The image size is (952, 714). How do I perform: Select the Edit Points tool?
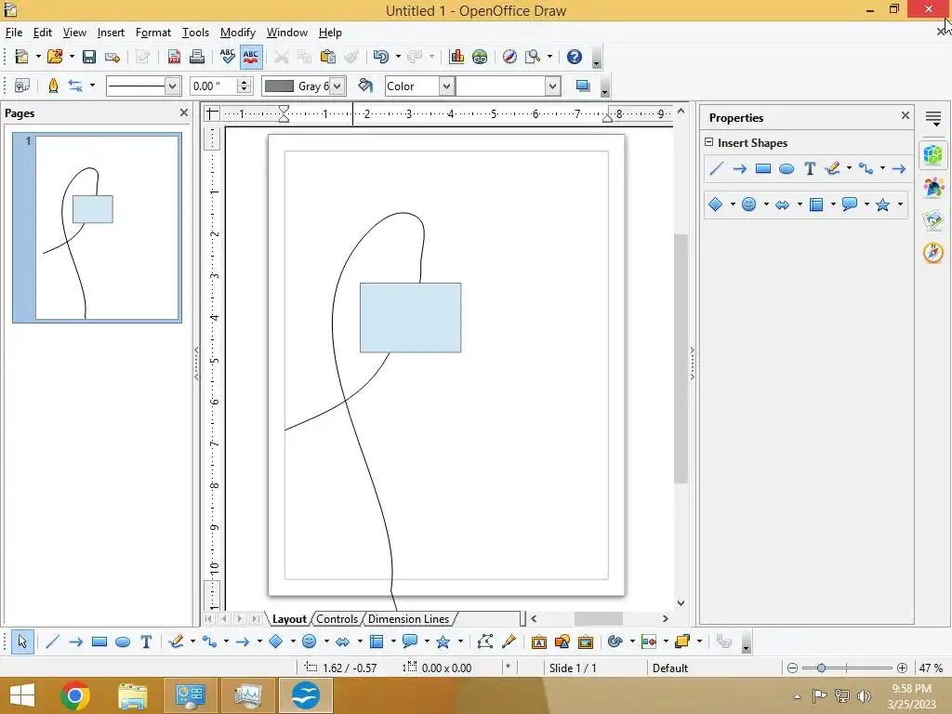(484, 641)
